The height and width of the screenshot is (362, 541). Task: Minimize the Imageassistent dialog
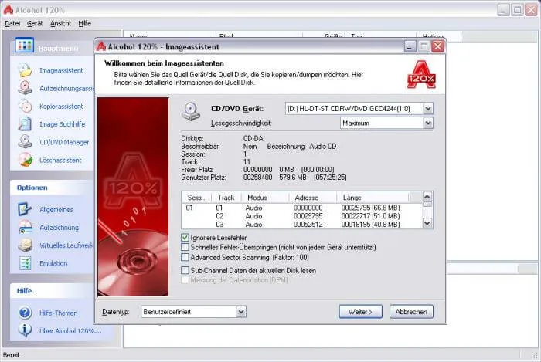410,46
